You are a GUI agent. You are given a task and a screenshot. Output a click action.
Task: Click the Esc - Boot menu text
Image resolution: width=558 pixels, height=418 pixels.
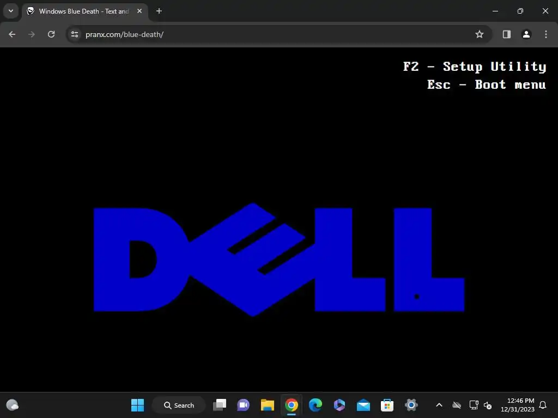[487, 84]
